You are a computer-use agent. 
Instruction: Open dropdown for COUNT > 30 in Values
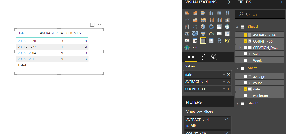tap(224, 89)
